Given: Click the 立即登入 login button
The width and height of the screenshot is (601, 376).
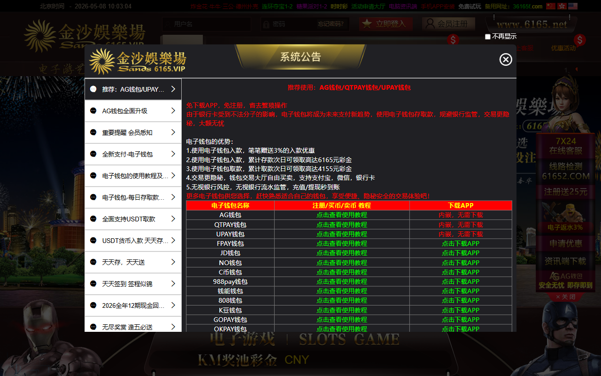Looking at the screenshot, I should tap(386, 24).
